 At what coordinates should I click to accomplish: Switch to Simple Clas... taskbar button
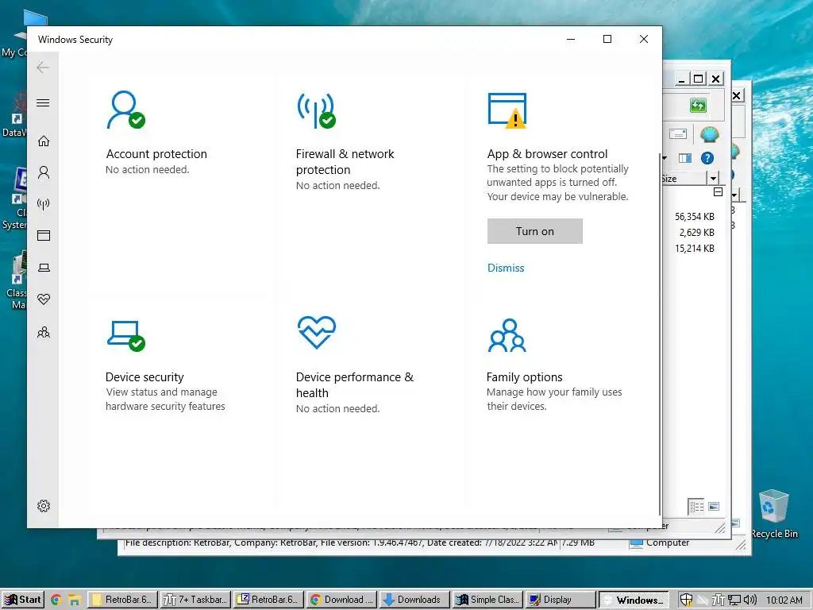487,600
